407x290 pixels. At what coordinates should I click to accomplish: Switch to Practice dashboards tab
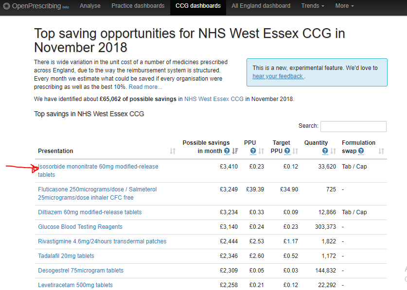[138, 6]
